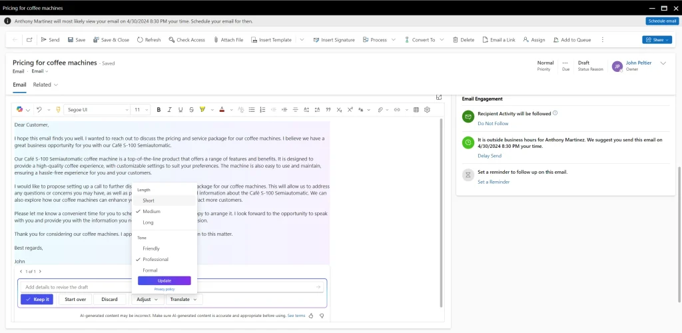The width and height of the screenshot is (682, 333).
Task: Click the font color swatch
Action: 221,109
